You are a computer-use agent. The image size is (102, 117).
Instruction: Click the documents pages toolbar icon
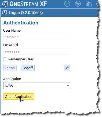click(x=88, y=4)
